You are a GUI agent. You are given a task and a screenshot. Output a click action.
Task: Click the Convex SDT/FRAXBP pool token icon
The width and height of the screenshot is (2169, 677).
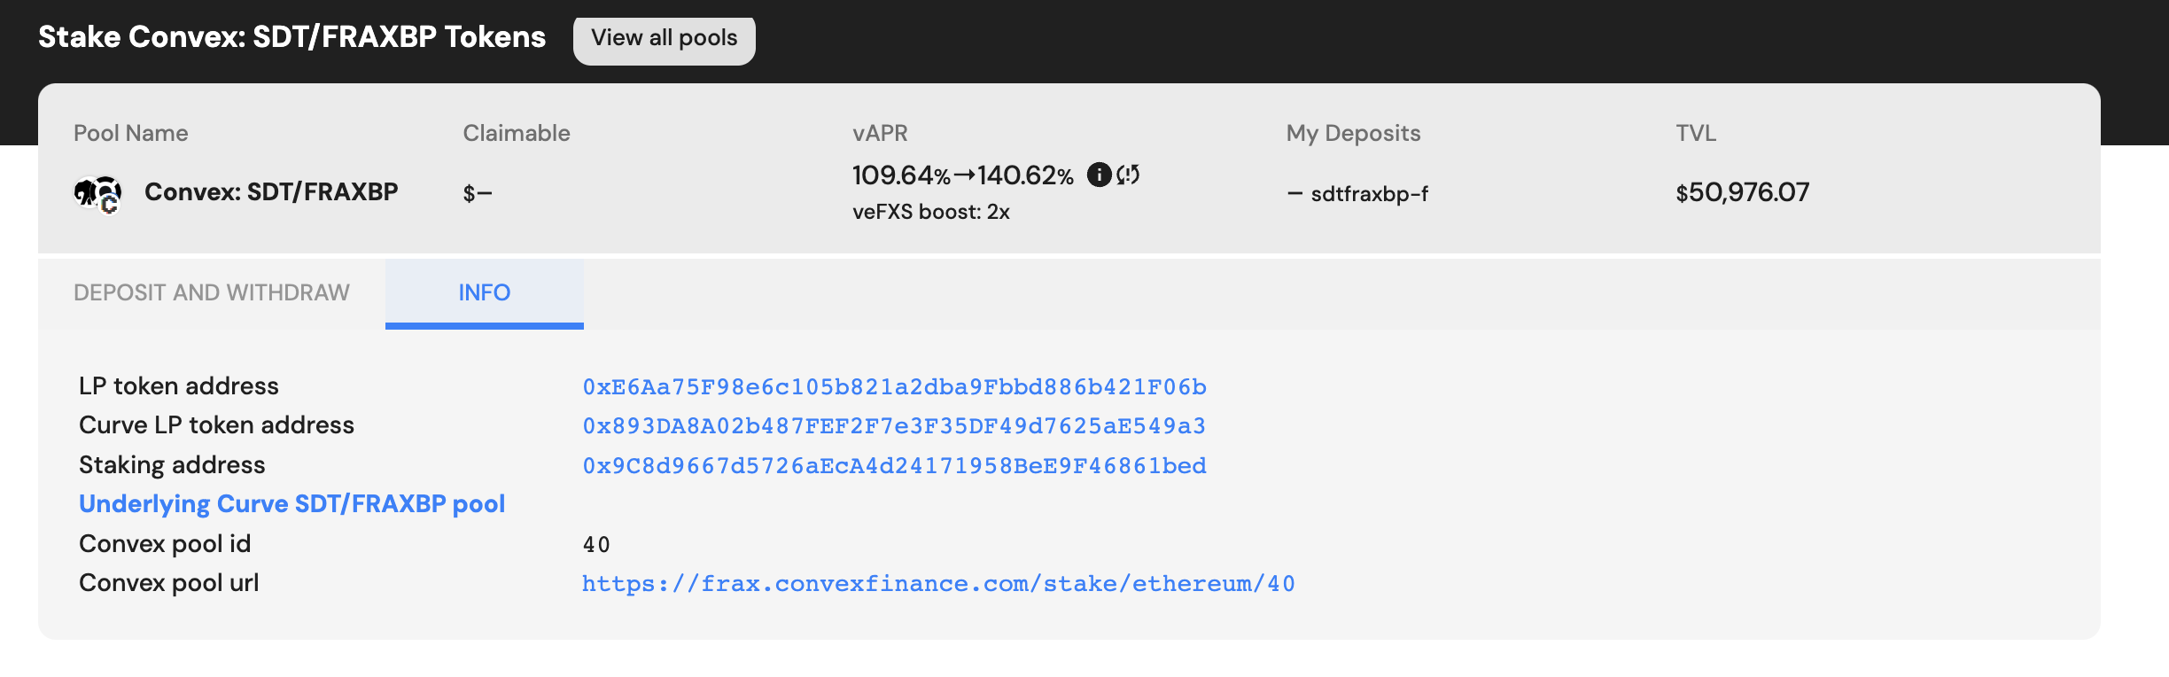click(x=97, y=193)
